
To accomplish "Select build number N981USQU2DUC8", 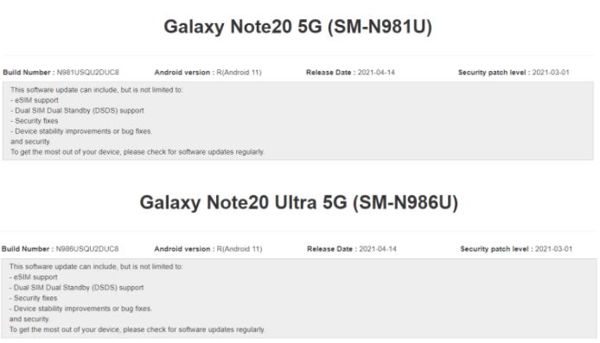I will (87, 73).
